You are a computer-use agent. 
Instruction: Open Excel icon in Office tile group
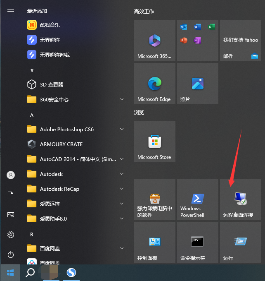[x=212, y=27]
